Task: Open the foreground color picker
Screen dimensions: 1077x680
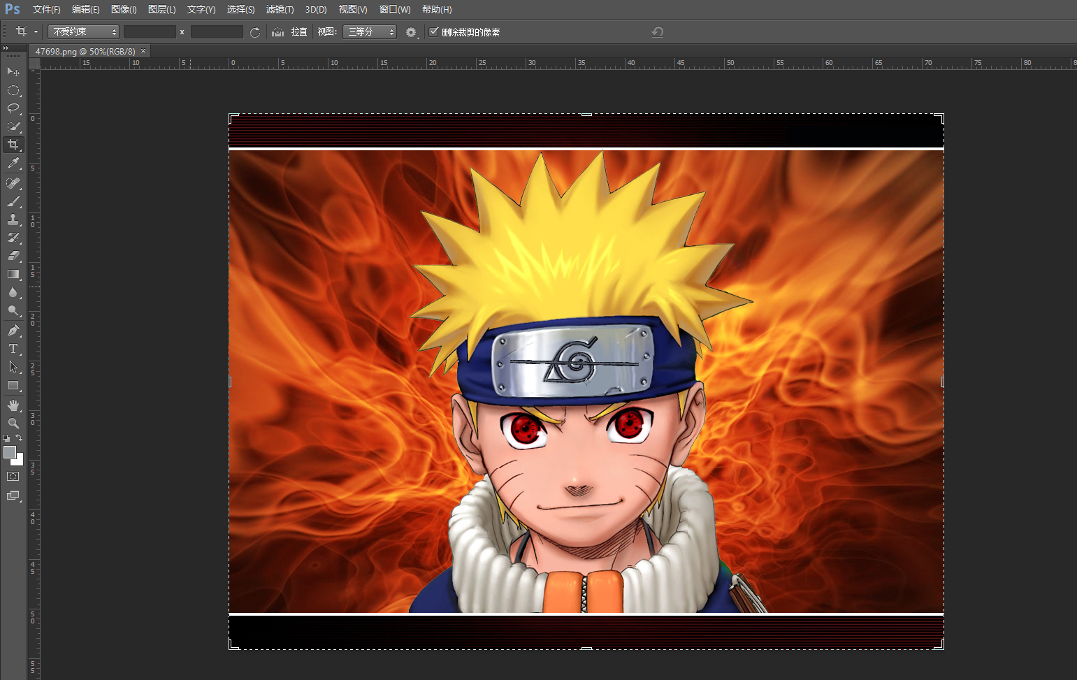Action: (x=9, y=452)
